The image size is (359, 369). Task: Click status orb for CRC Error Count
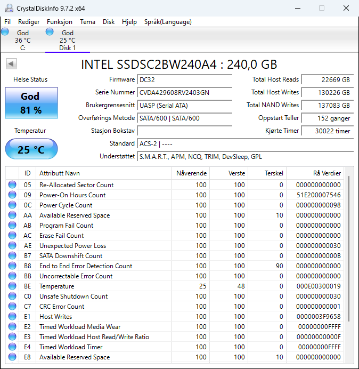click(x=12, y=306)
